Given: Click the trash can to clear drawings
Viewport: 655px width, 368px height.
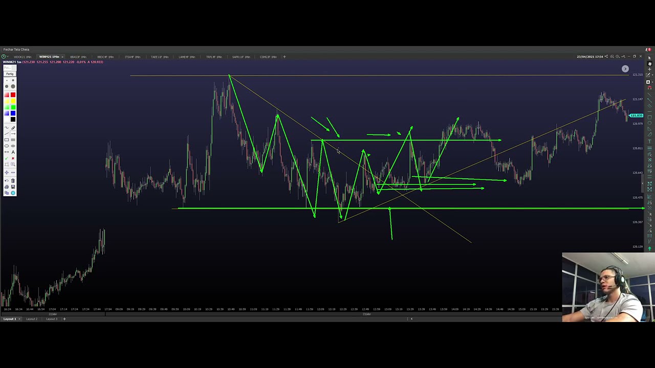Looking at the screenshot, I should pyautogui.click(x=13, y=180).
